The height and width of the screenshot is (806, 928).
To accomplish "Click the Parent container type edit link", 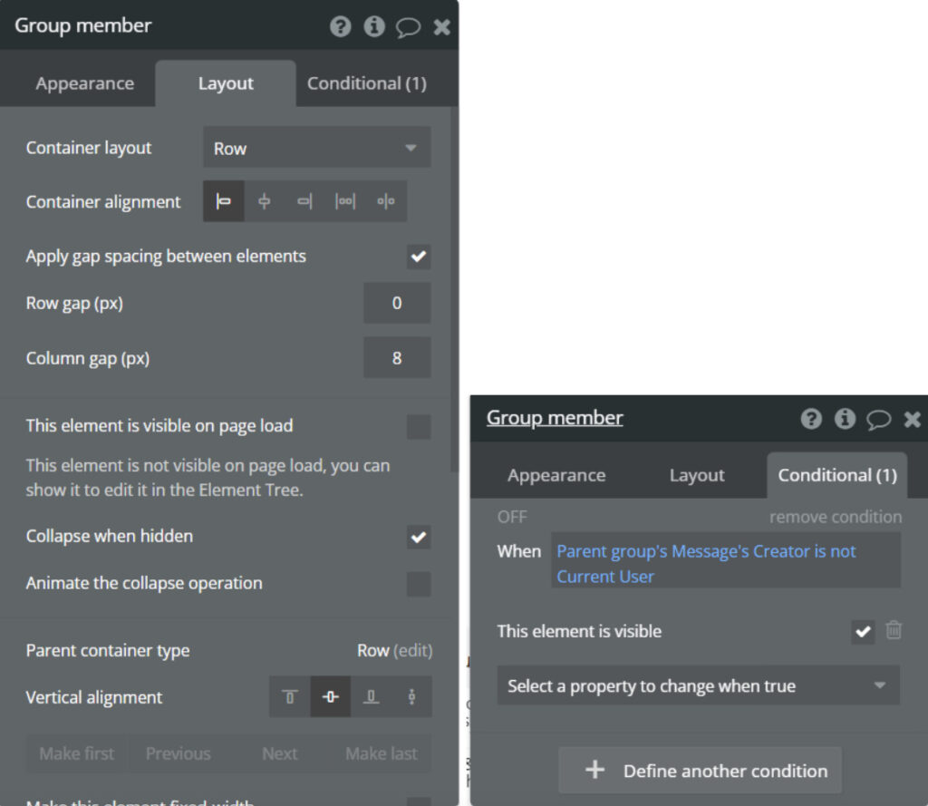I will tap(413, 650).
